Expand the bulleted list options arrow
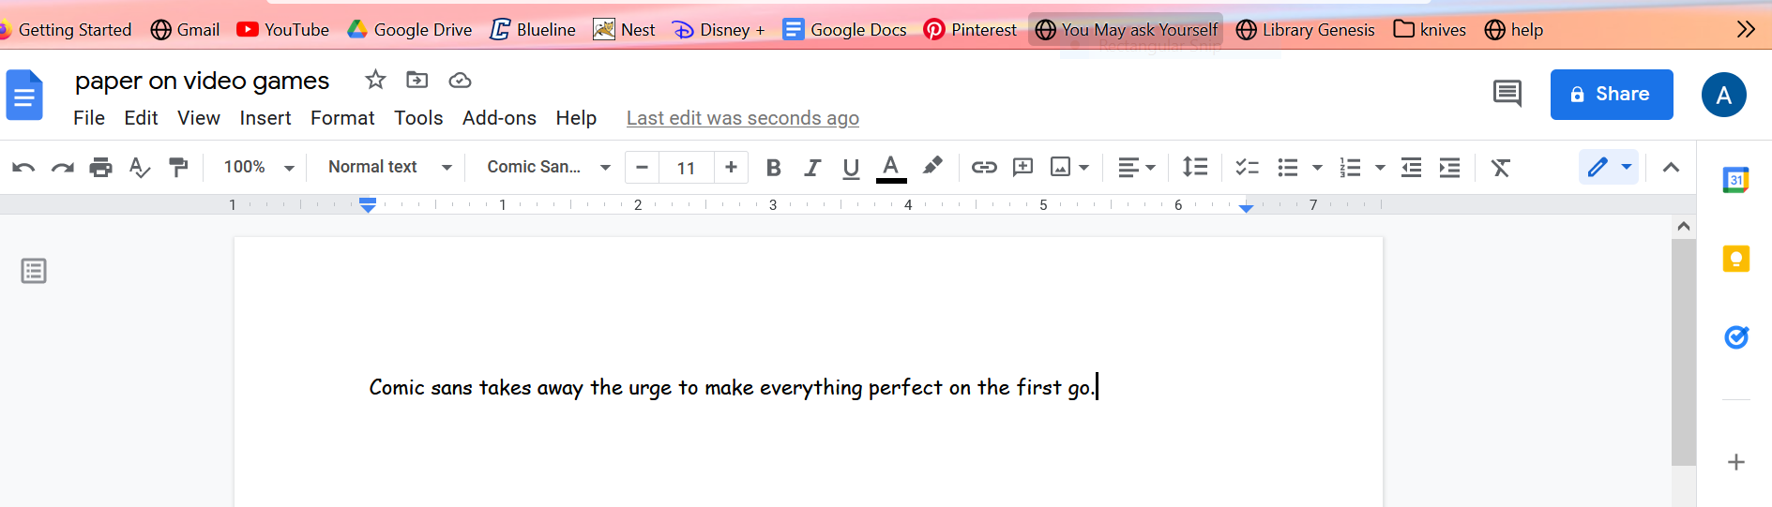1772x507 pixels. [x=1317, y=168]
